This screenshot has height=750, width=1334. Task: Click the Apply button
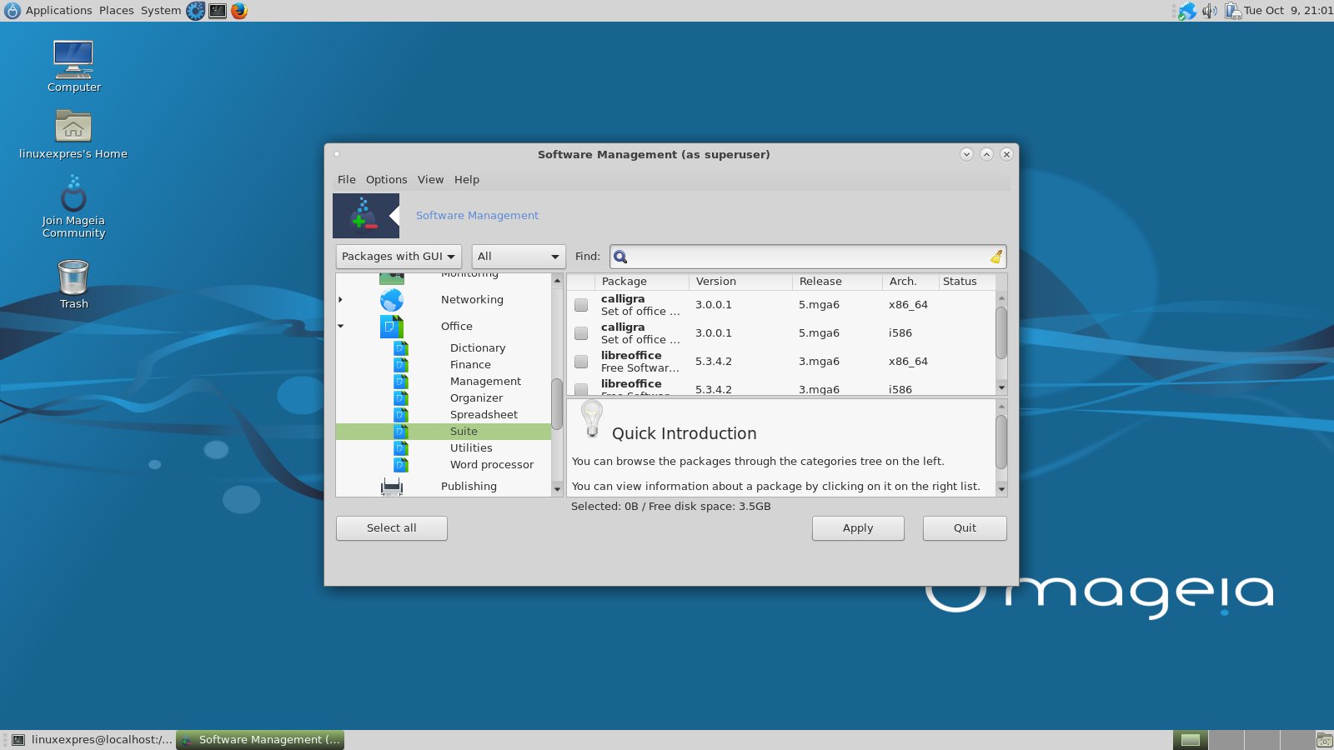pyautogui.click(x=858, y=528)
